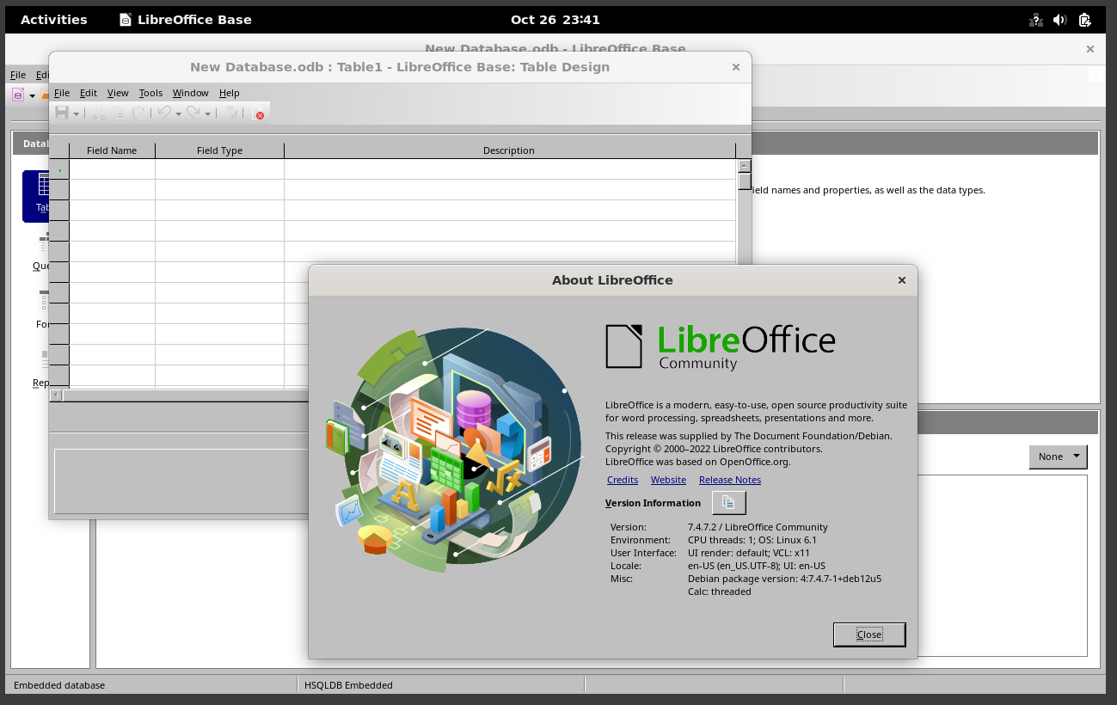Open the Undo history dropdown arrow
This screenshot has width=1117, height=705.
(179, 113)
